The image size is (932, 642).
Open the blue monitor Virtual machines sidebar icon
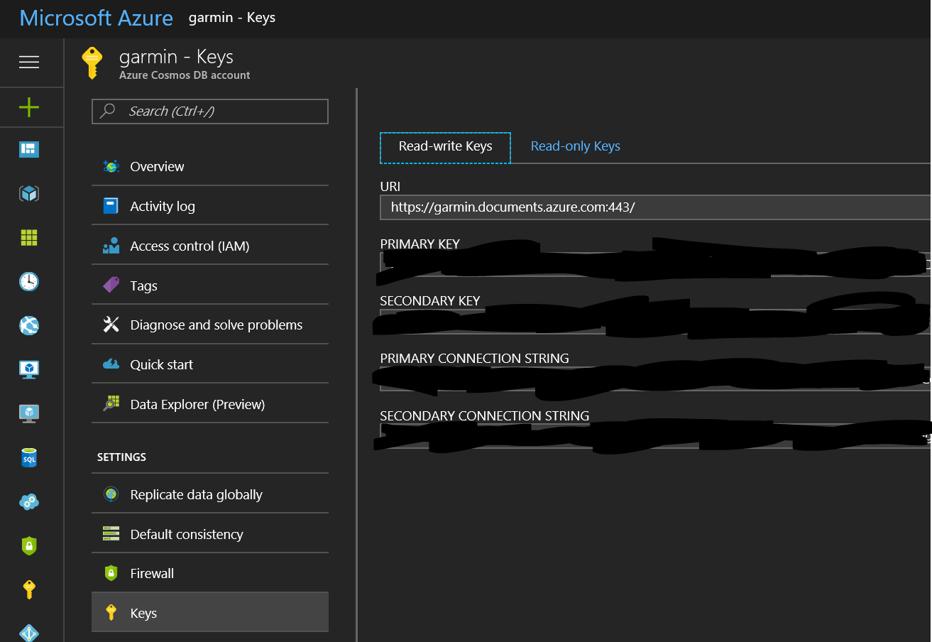[x=29, y=369]
